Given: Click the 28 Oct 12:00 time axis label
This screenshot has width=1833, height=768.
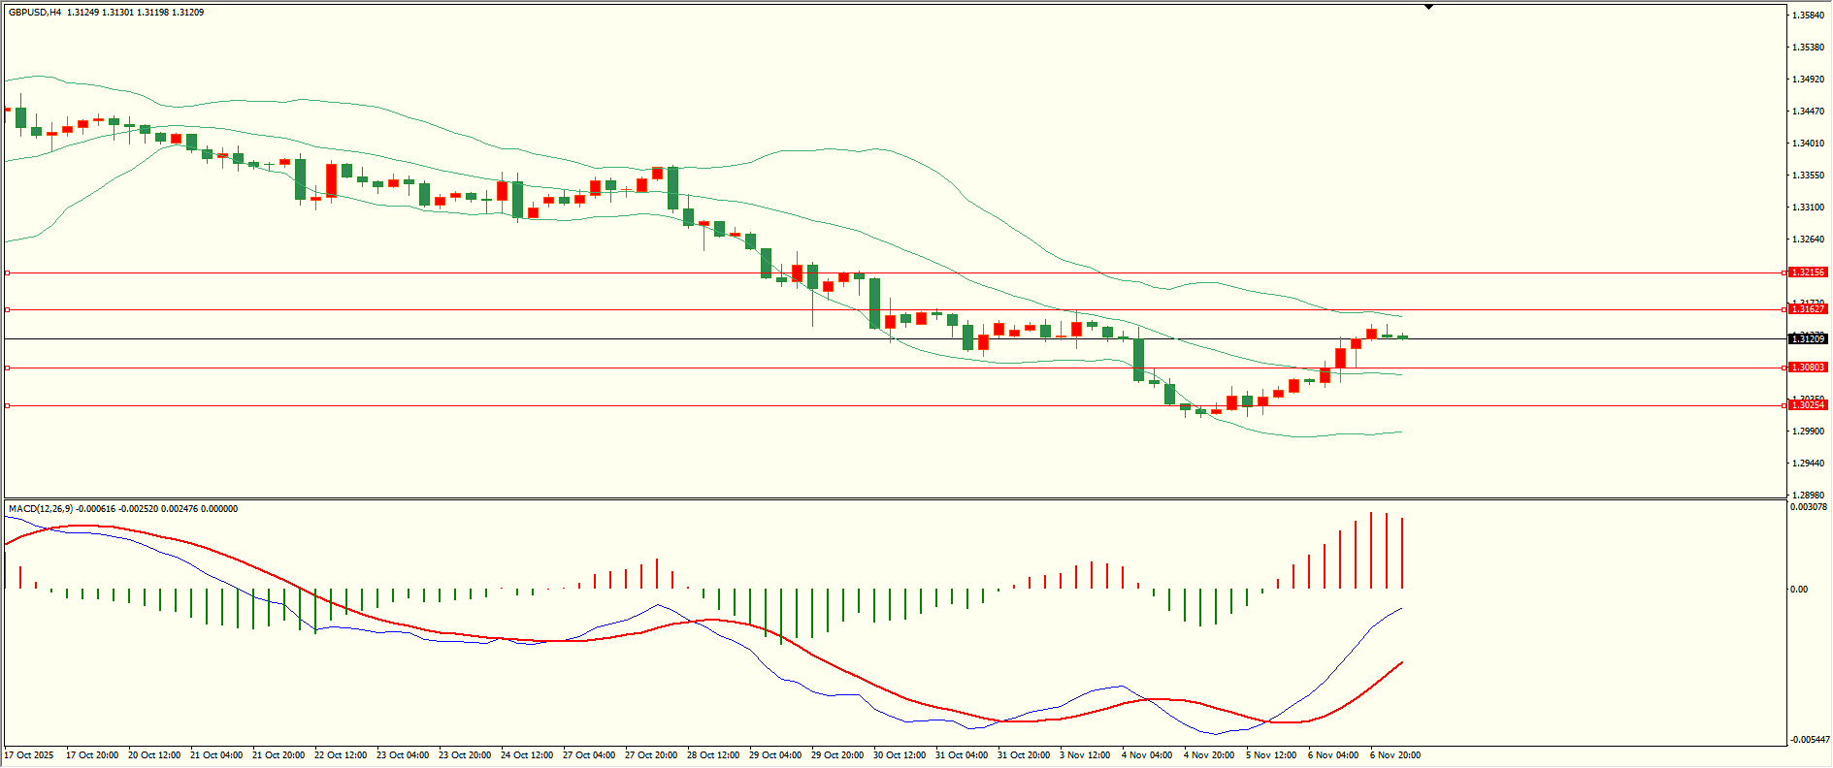Looking at the screenshot, I should [713, 755].
